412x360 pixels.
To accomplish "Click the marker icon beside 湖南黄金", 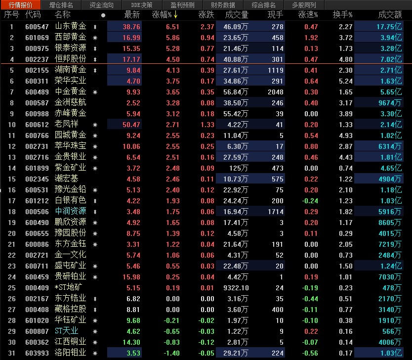I will [x=95, y=71].
